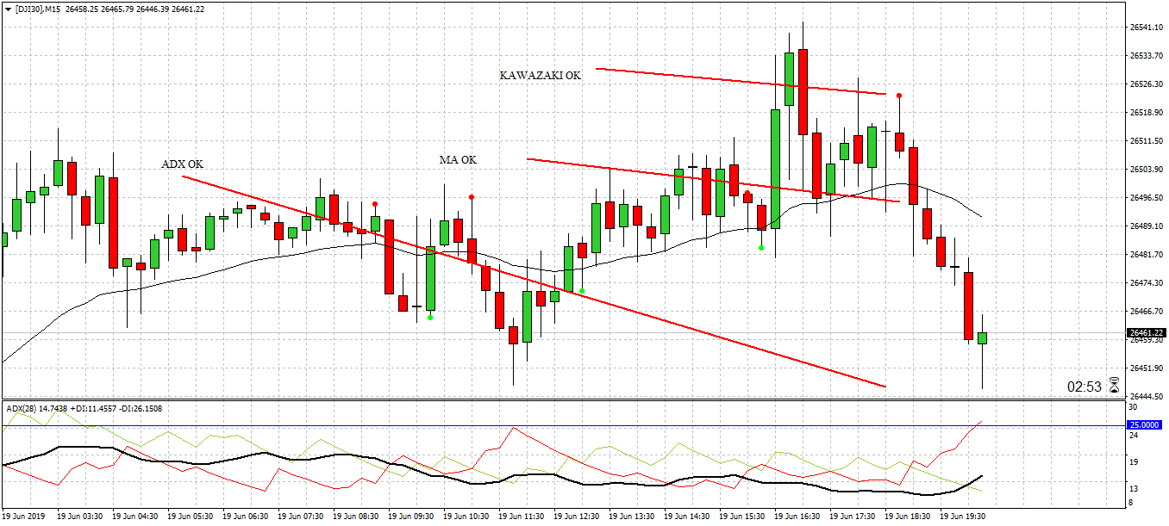Click the 19 Jun 2019 date label
This screenshot has height=526, width=1169.
click(25, 517)
